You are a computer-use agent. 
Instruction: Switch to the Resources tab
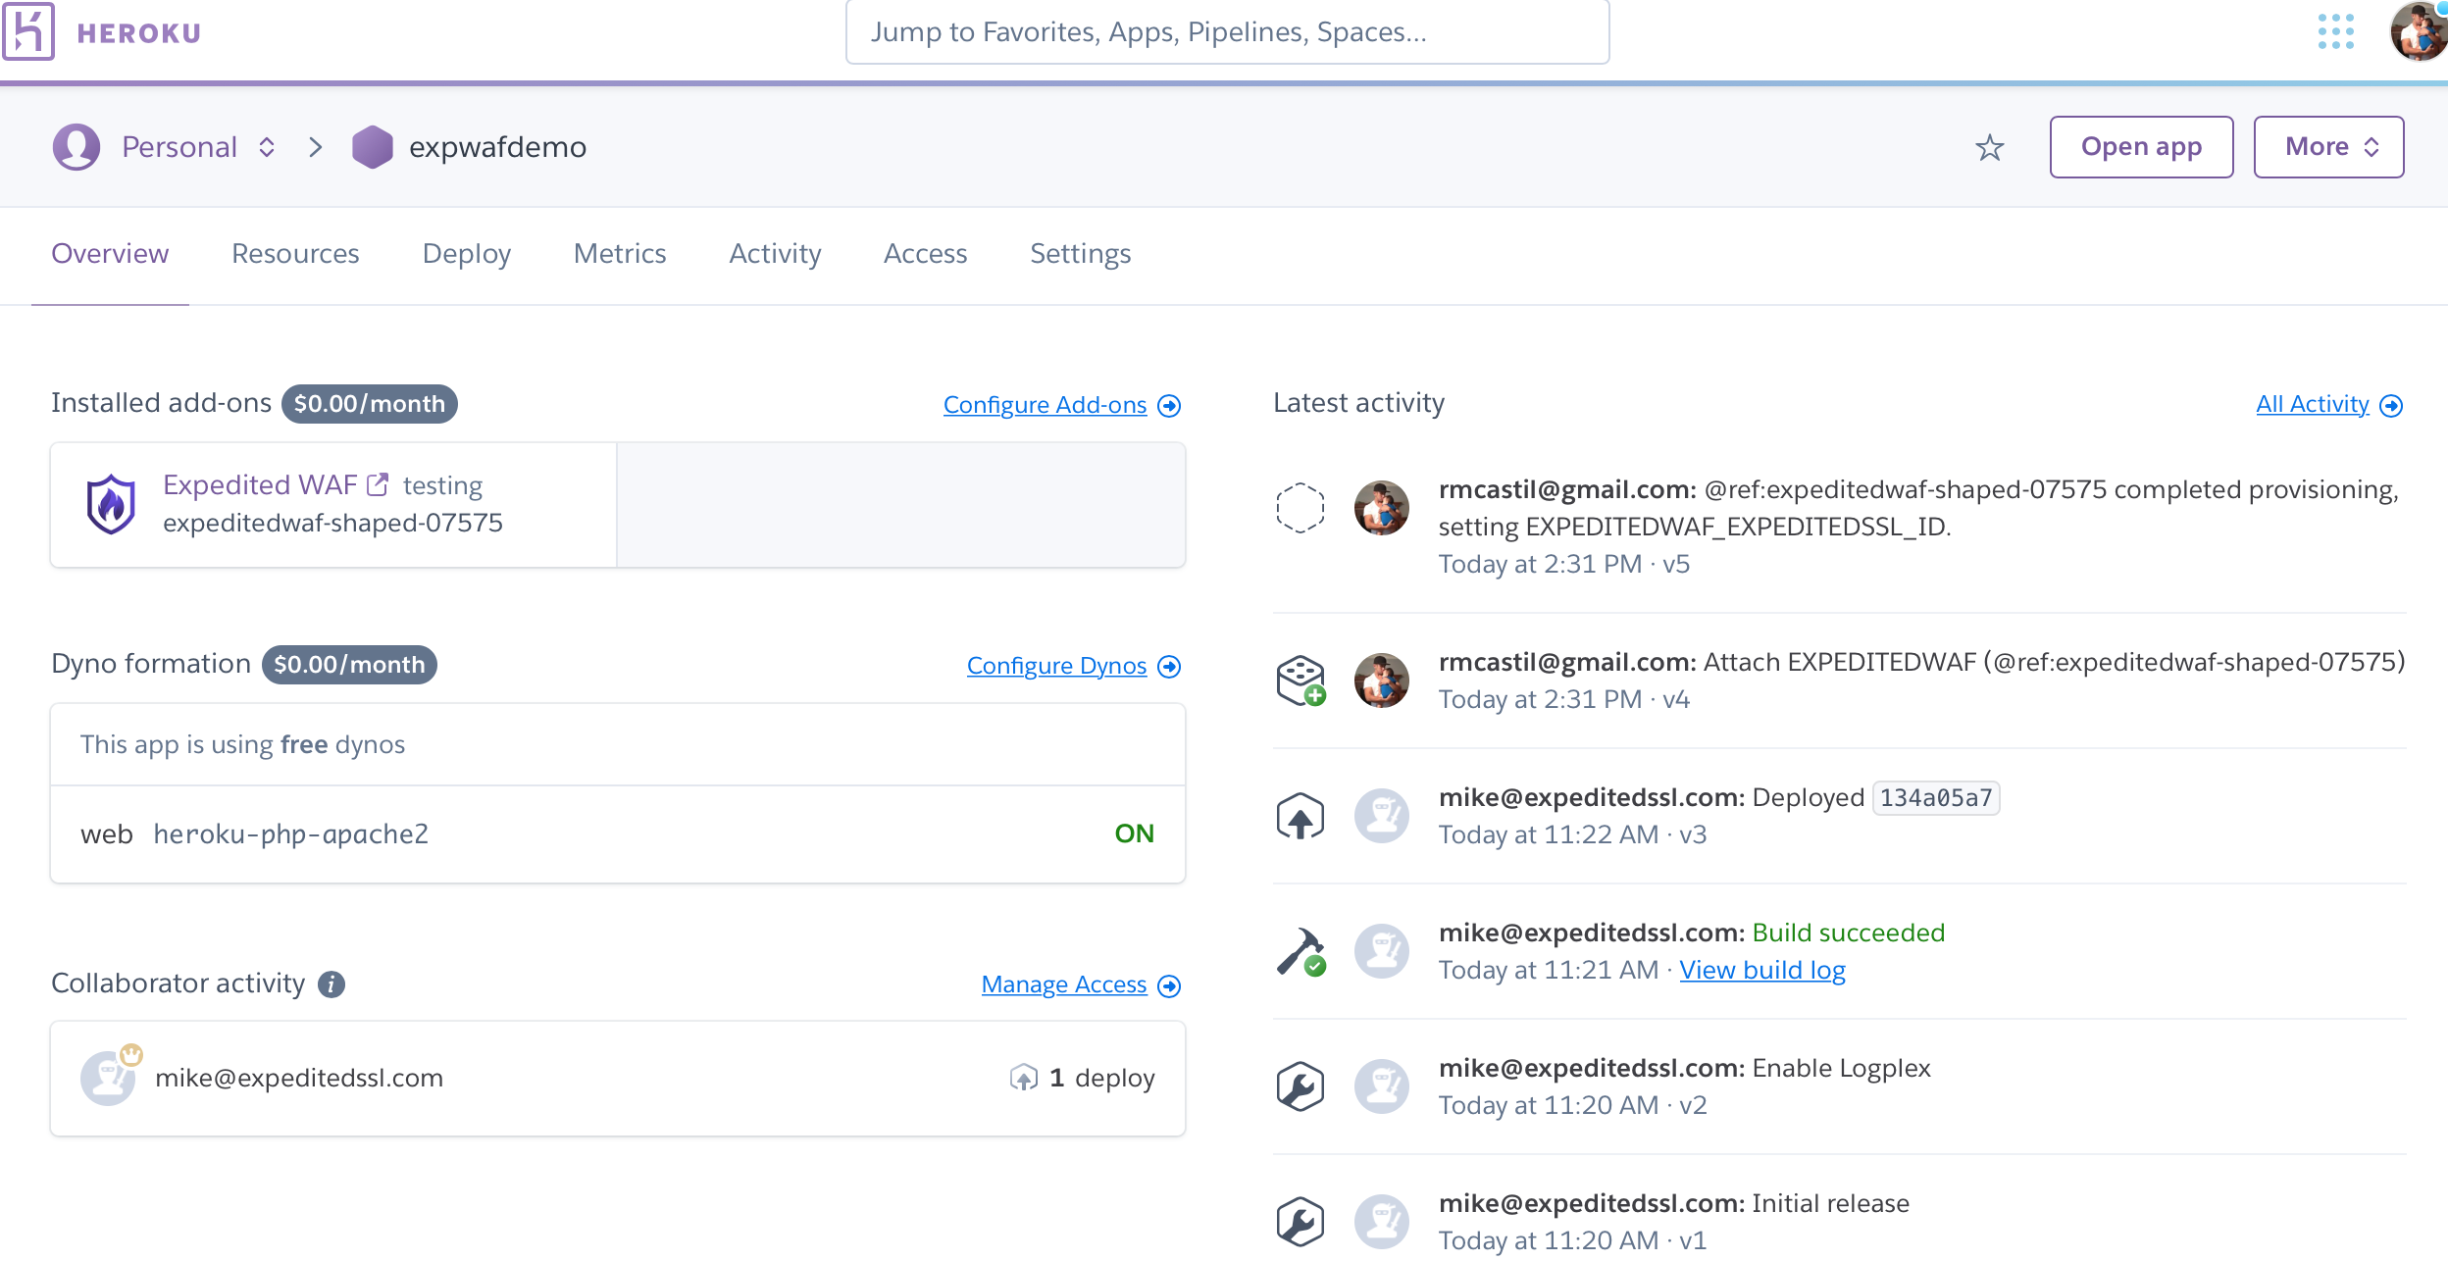[x=295, y=254]
